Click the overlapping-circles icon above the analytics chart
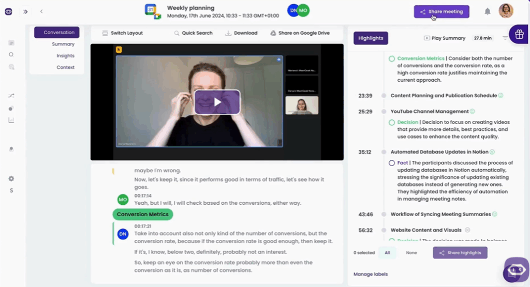 [11, 109]
